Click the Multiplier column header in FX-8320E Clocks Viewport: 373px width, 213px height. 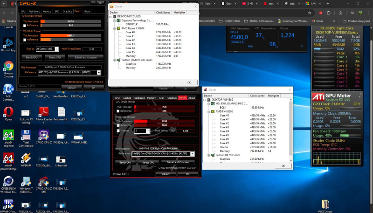273,96
